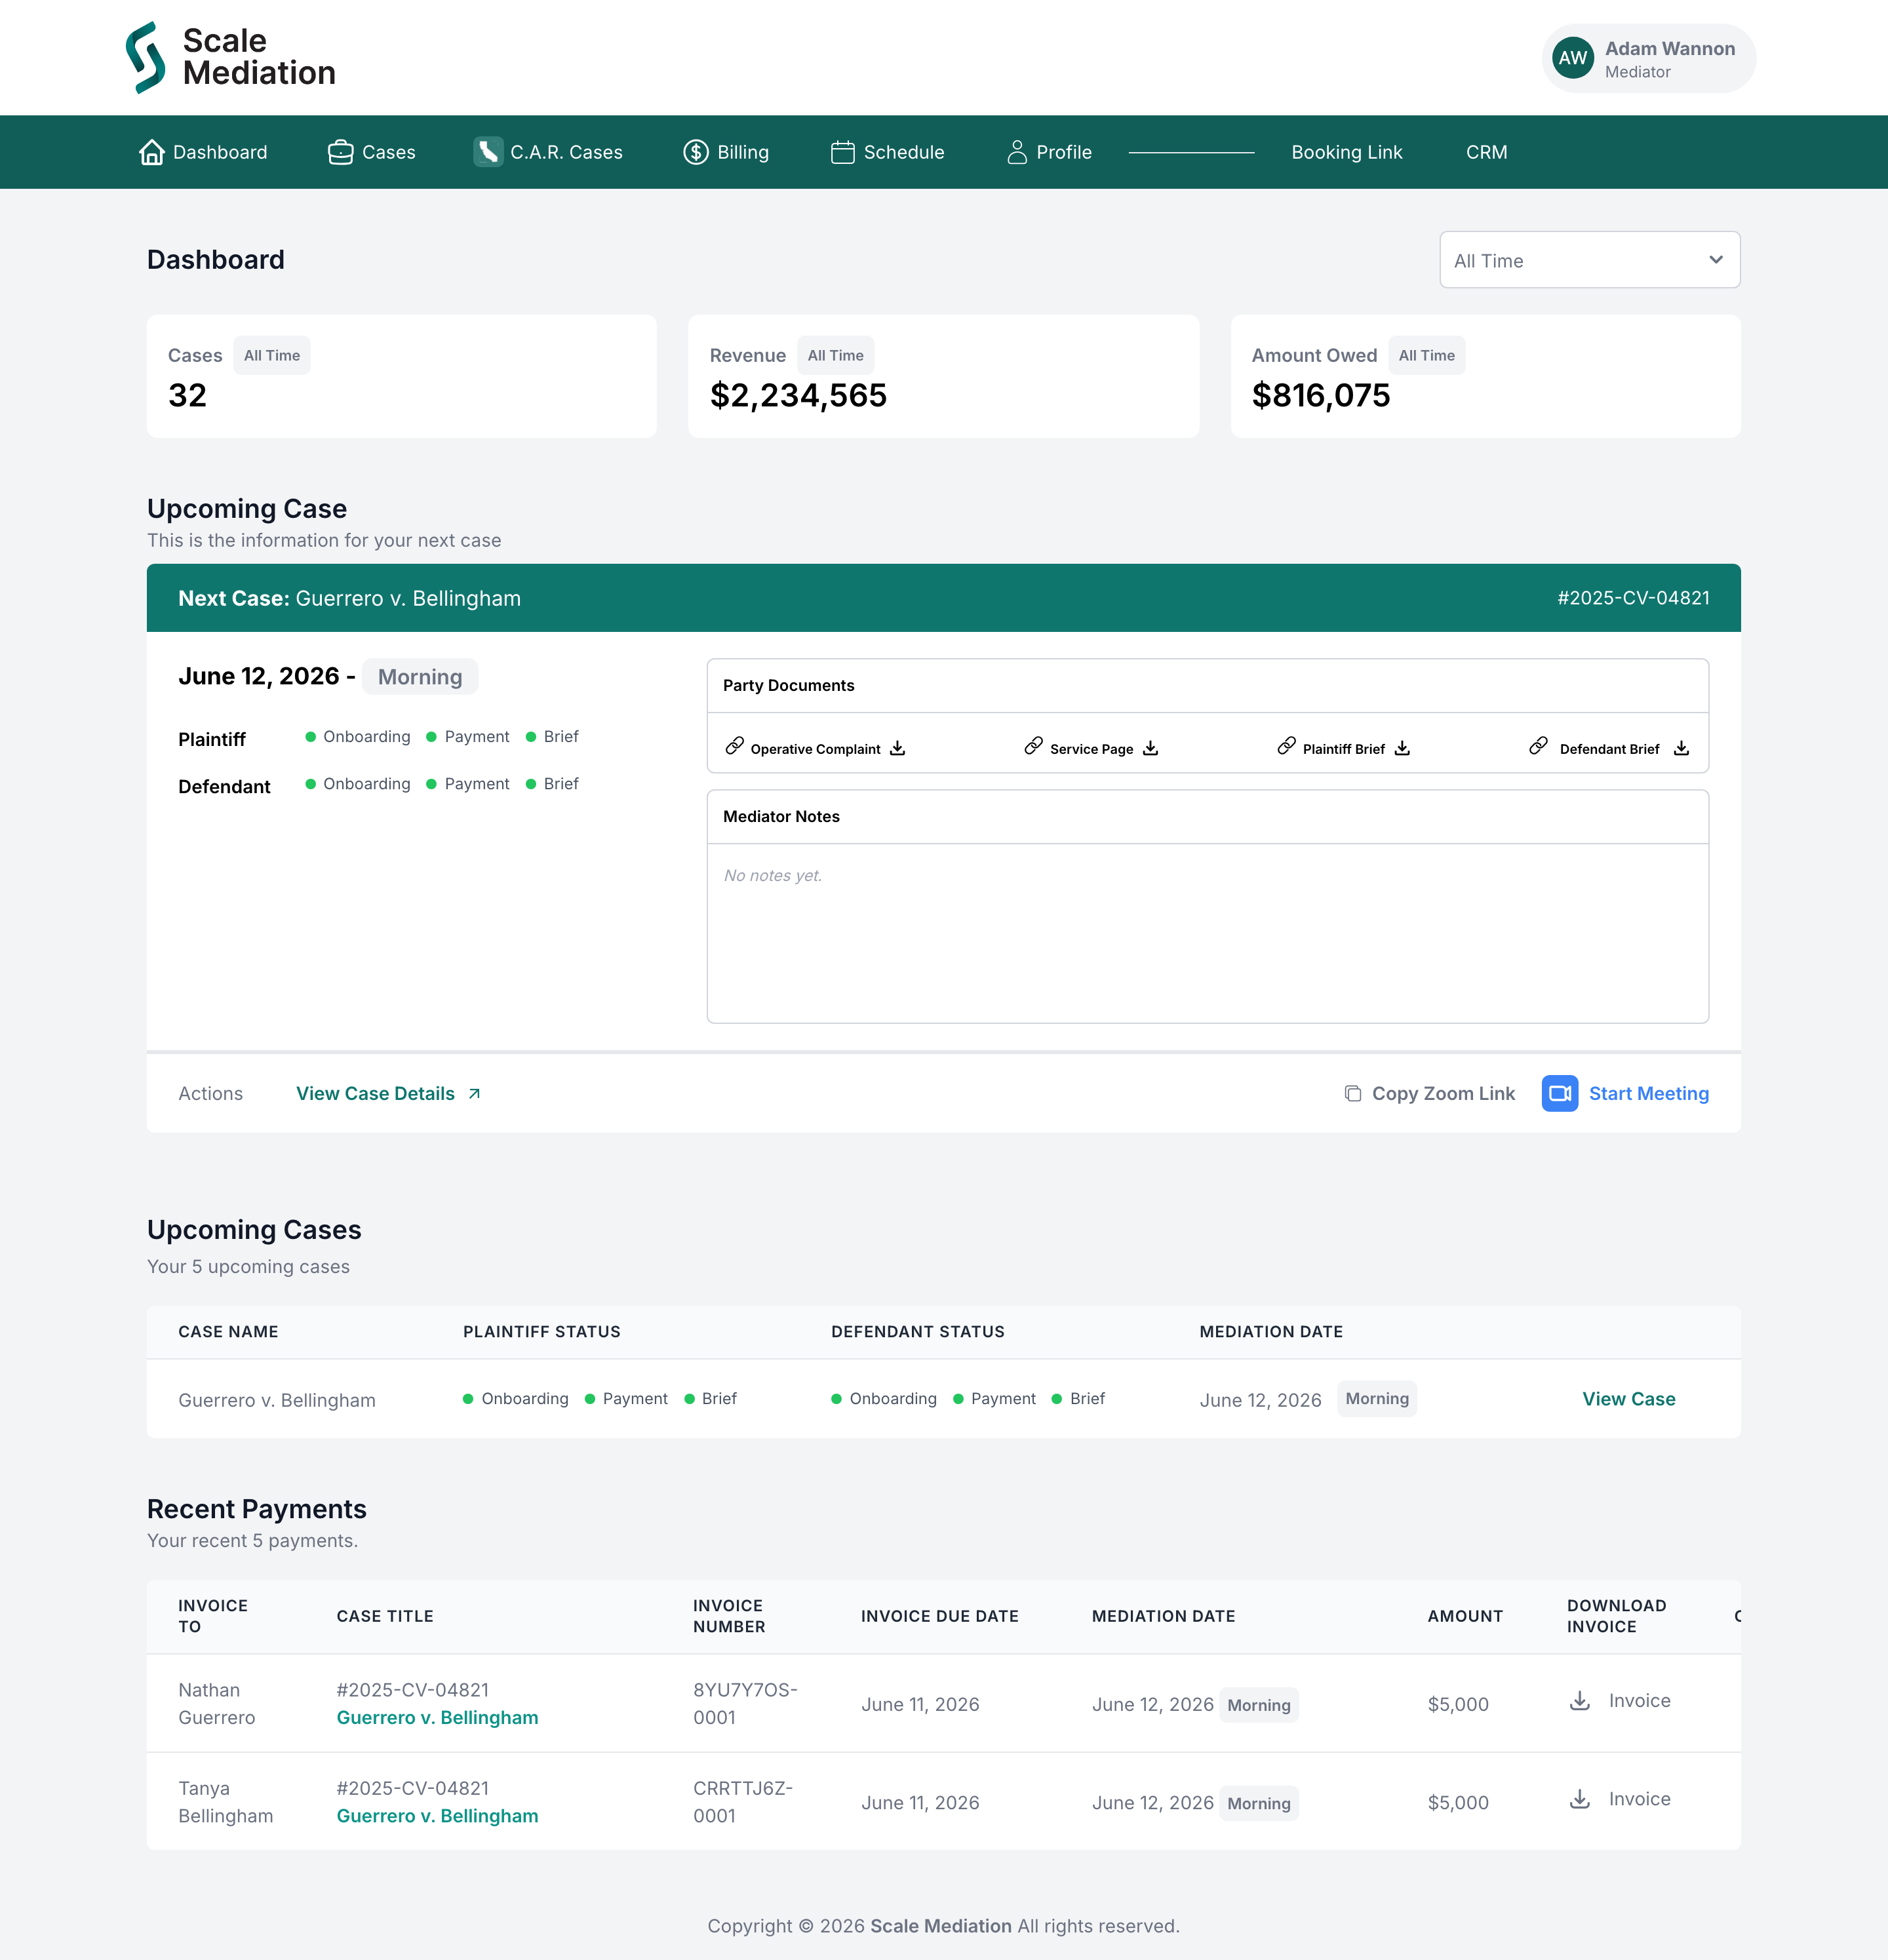Click View Case Details link
The height and width of the screenshot is (1960, 1888).
(x=389, y=1093)
